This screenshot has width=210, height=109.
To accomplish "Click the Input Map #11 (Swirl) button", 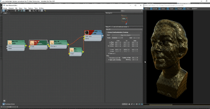I will [x=126, y=35].
